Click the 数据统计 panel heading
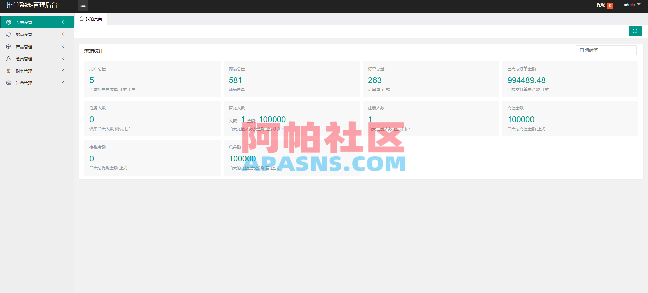This screenshot has width=648, height=293. (94, 51)
